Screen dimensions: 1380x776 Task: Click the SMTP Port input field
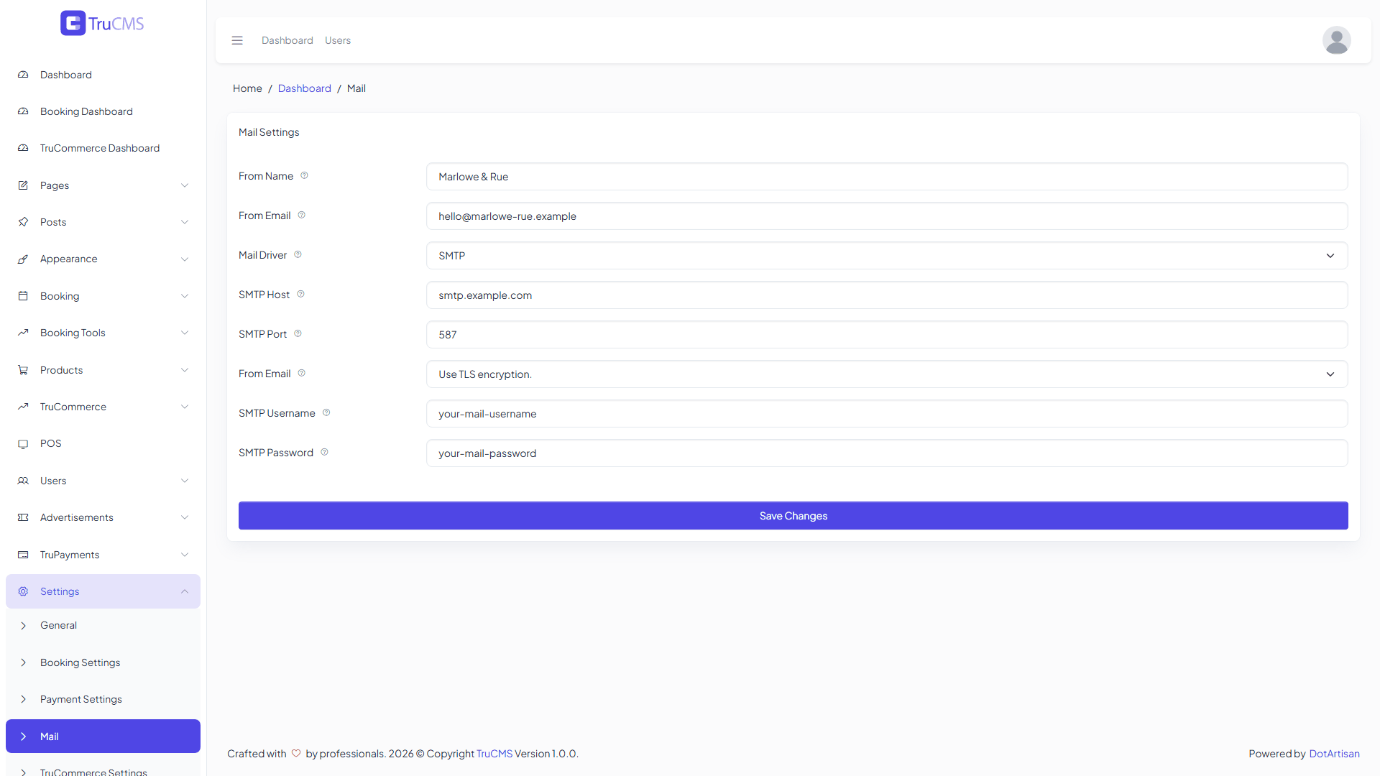[887, 335]
